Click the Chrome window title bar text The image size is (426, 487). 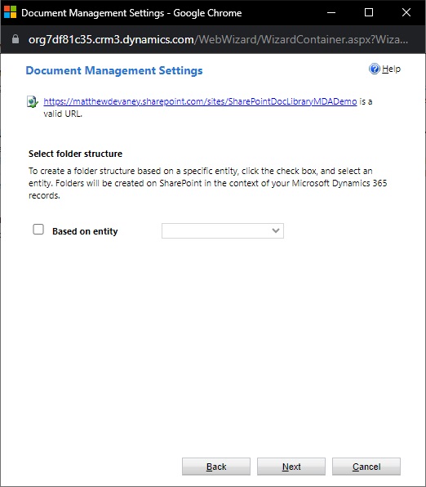[131, 13]
